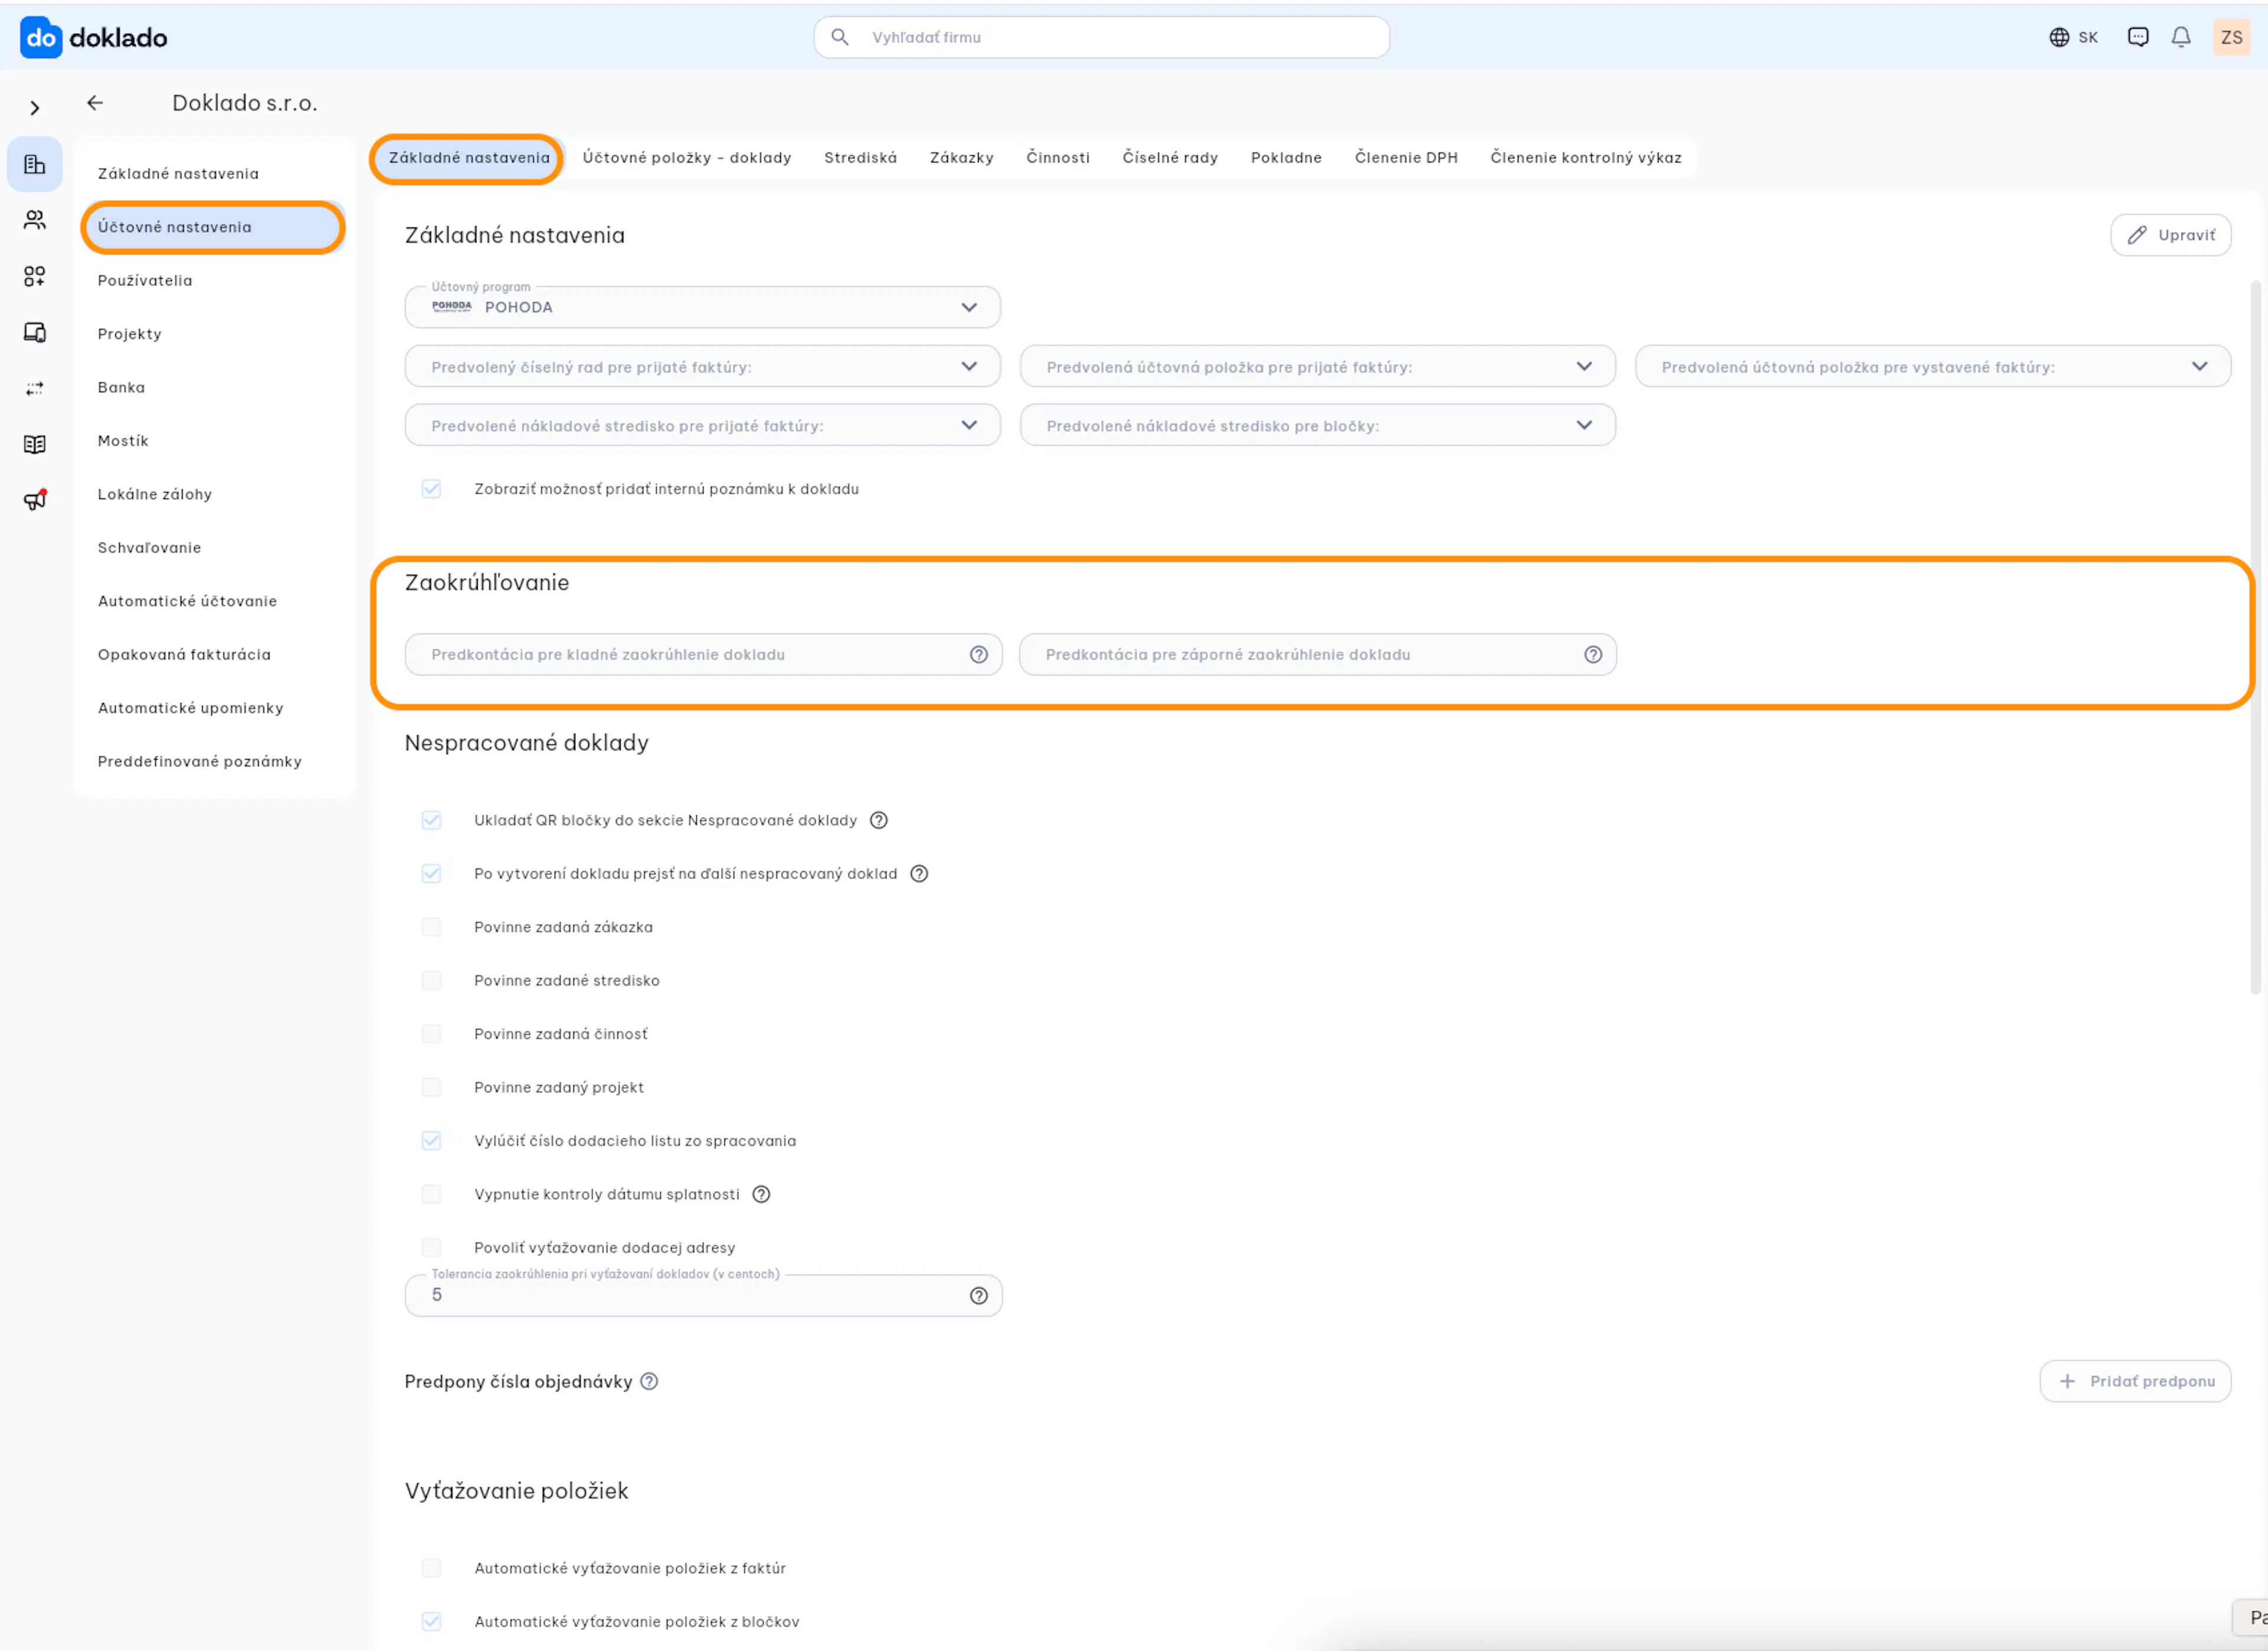Click Pridať predponu button
Screen dimensions: 2268x1651
tap(2135, 1381)
